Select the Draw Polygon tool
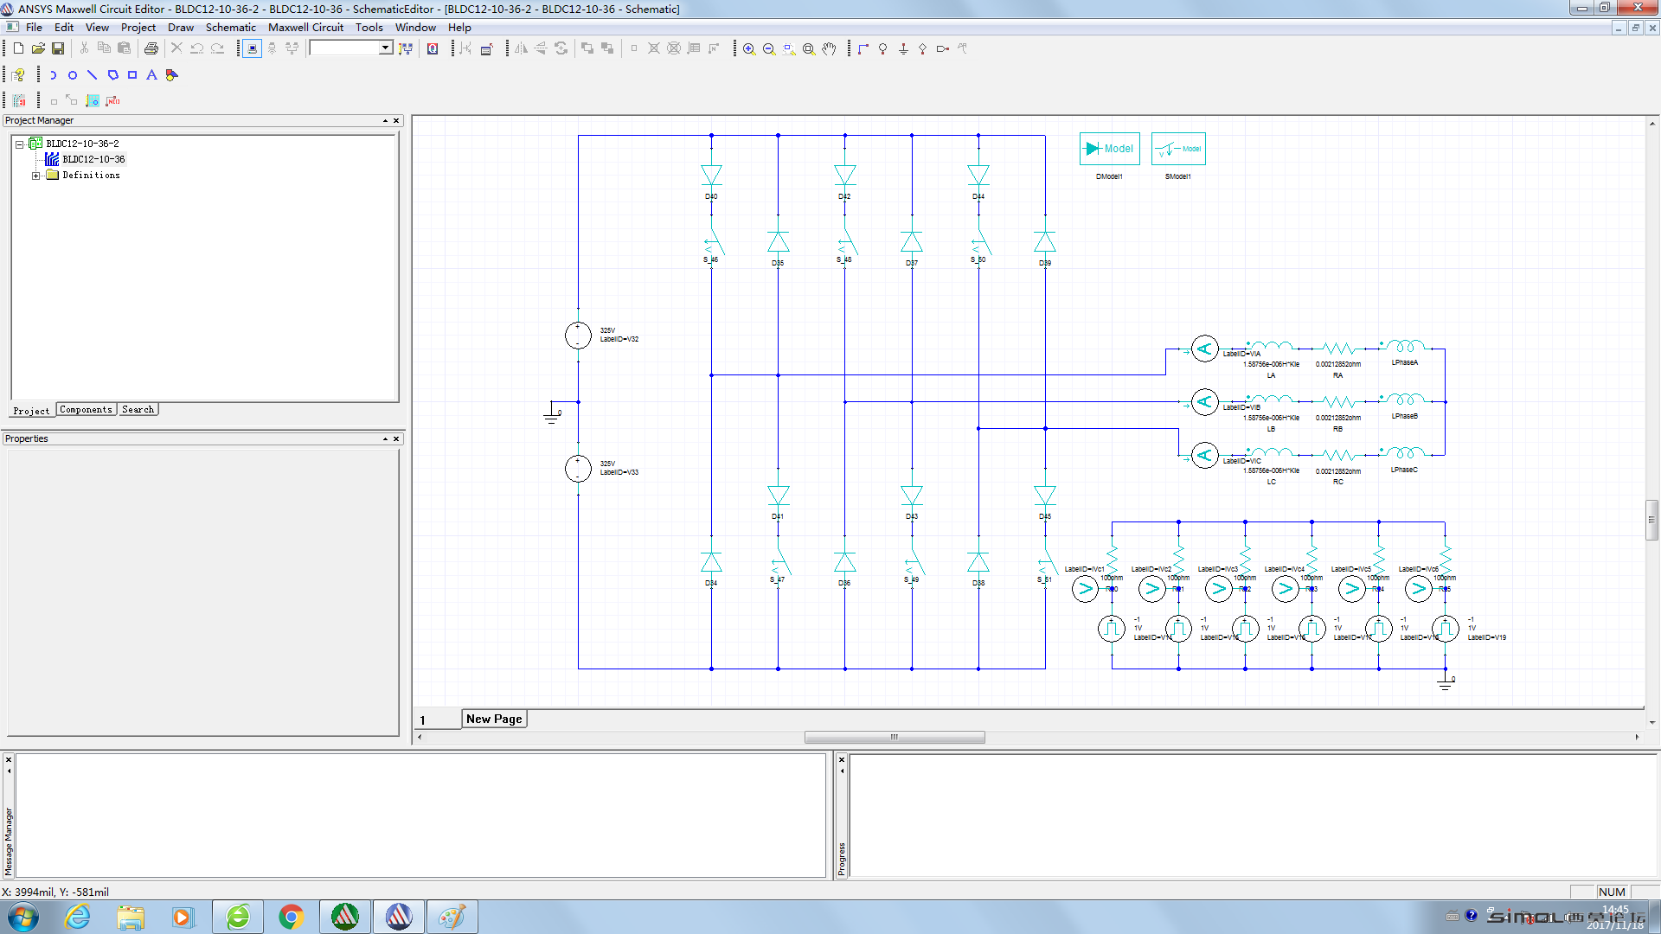The image size is (1661, 934). pos(112,75)
